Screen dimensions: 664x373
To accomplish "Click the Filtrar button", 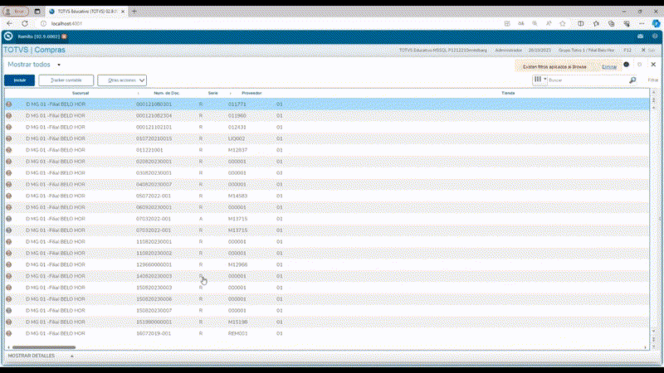I will coord(653,80).
